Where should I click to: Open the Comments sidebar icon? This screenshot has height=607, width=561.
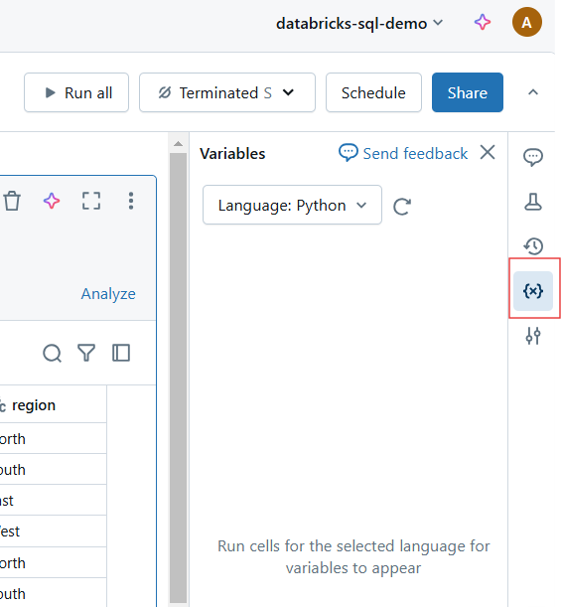point(533,157)
